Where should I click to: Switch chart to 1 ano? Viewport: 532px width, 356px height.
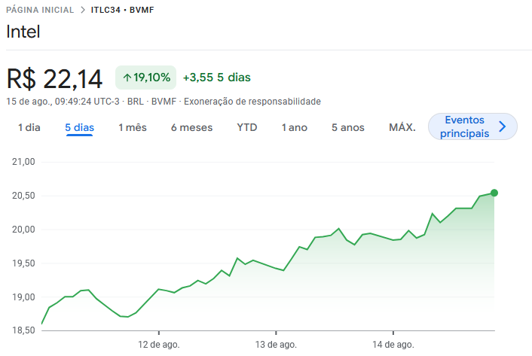(x=295, y=127)
